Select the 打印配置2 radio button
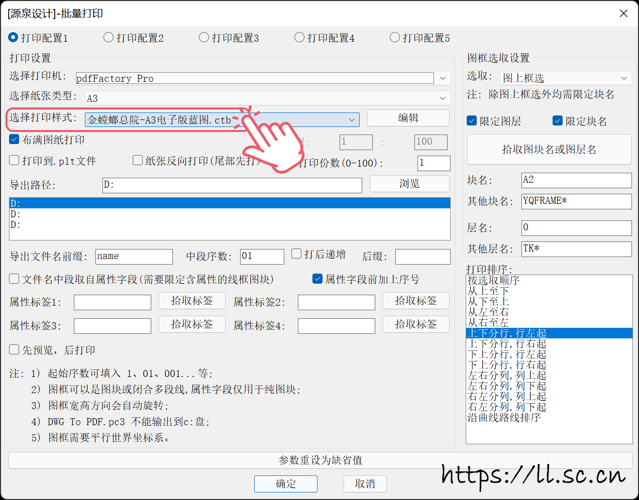 [x=109, y=38]
